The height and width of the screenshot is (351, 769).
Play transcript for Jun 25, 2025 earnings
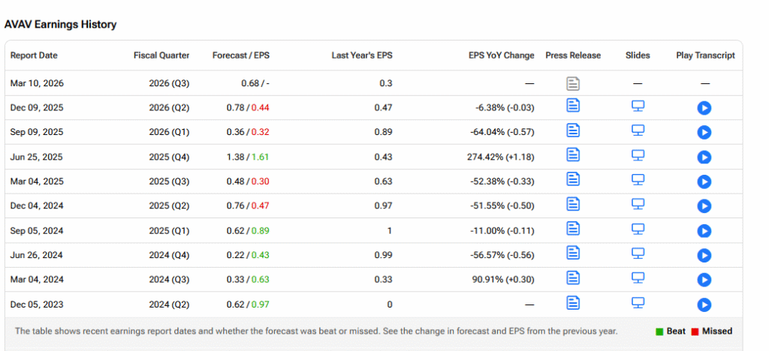coord(704,157)
